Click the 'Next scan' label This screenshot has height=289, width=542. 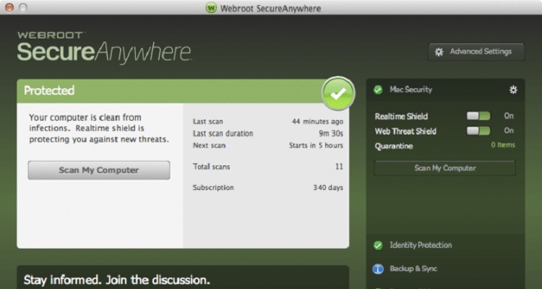pos(209,145)
